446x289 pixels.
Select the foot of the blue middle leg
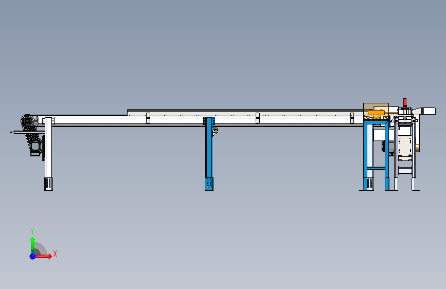209,184
